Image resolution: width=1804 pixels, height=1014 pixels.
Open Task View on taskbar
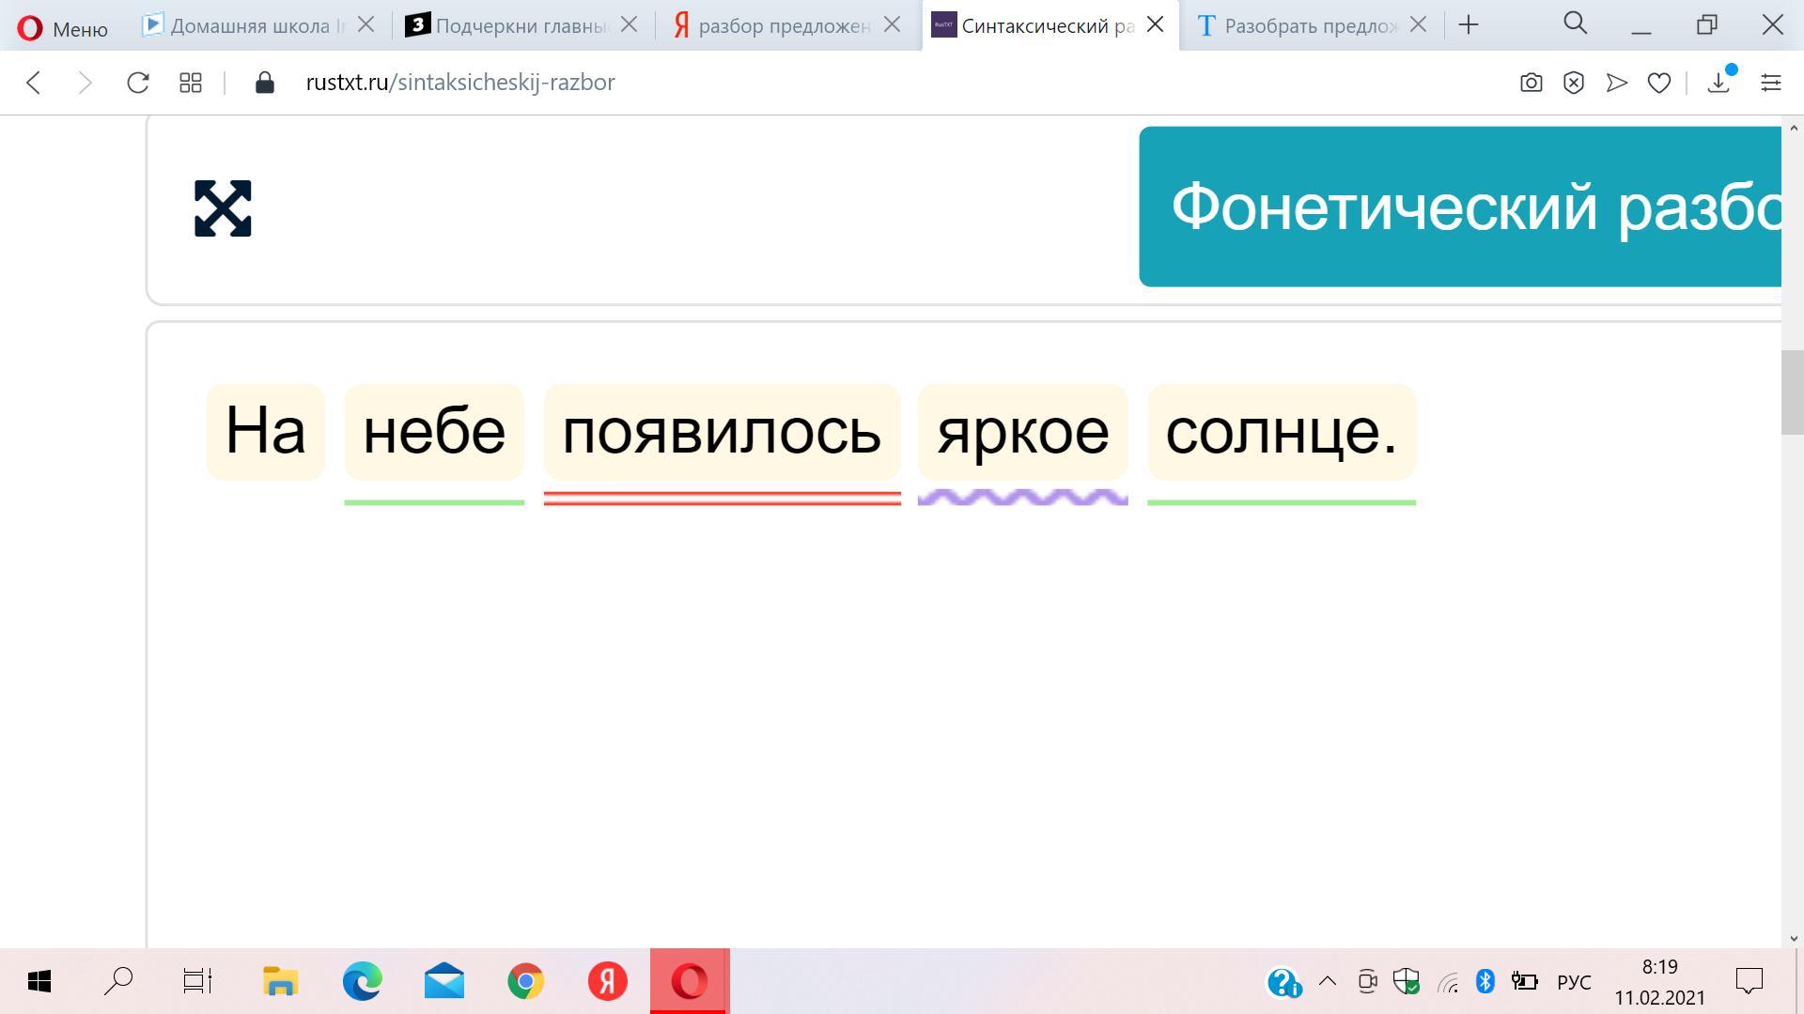[x=197, y=981]
